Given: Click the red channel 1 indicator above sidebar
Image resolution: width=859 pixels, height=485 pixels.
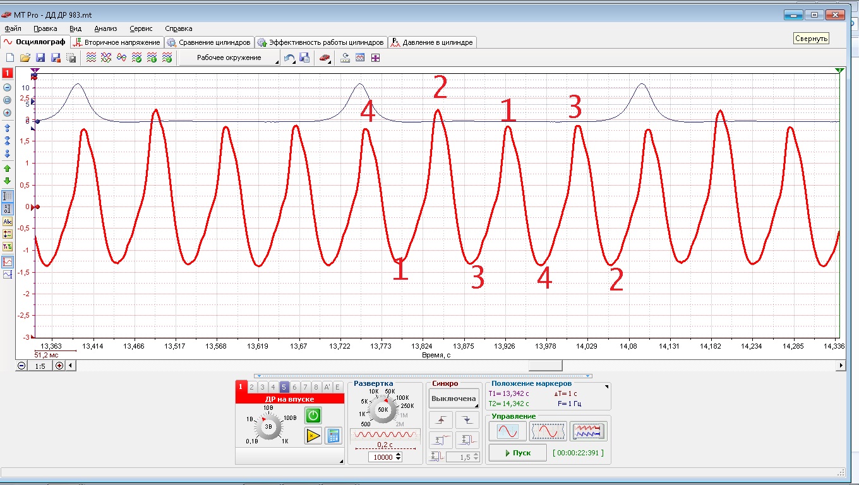Looking at the screenshot, I should [8, 74].
